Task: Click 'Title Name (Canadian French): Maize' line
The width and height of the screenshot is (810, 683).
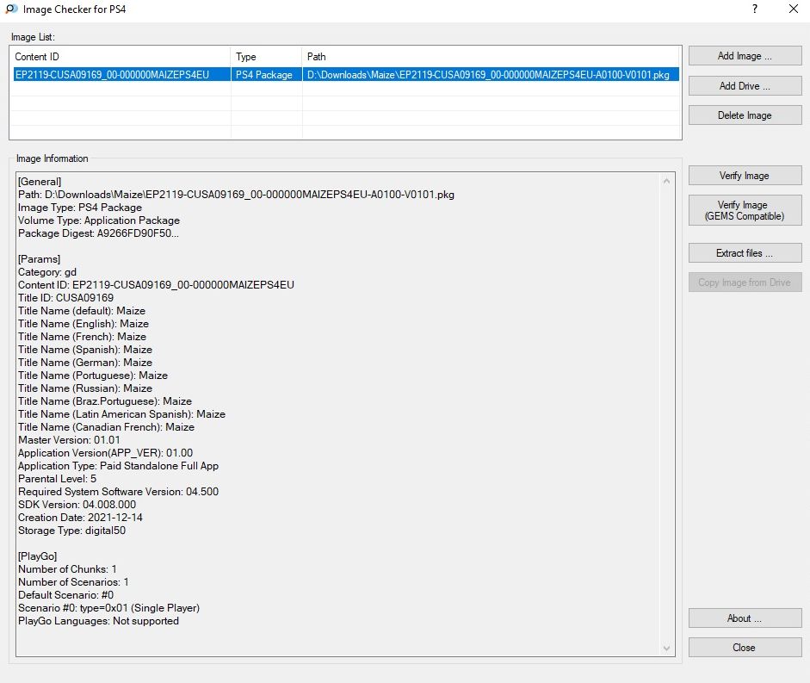Action: 107,427
